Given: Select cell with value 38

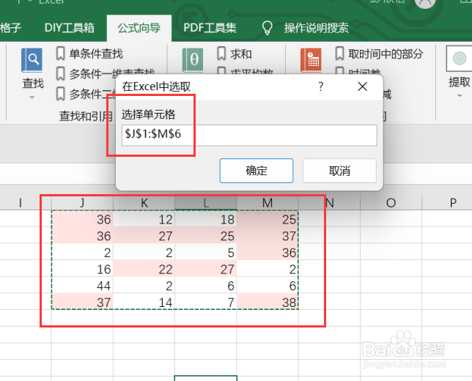Looking at the screenshot, I should [268, 302].
